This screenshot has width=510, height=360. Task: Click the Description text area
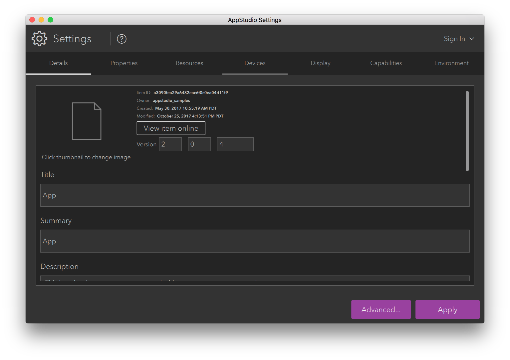255,279
